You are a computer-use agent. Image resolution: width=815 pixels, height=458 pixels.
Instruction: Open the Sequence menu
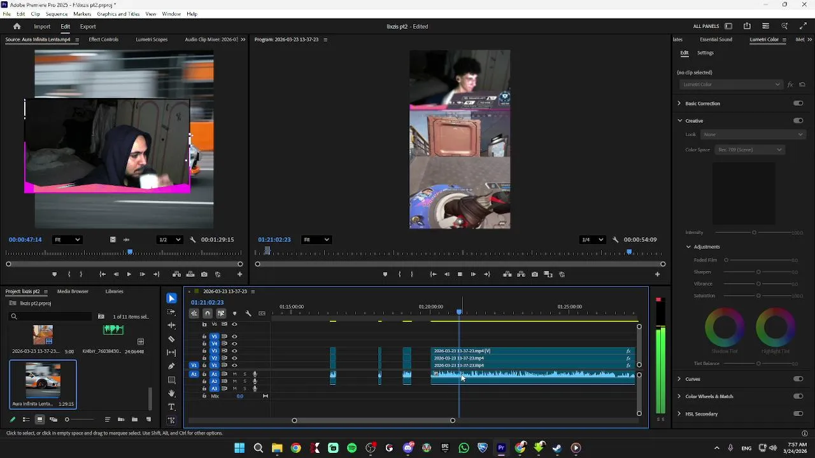point(57,14)
